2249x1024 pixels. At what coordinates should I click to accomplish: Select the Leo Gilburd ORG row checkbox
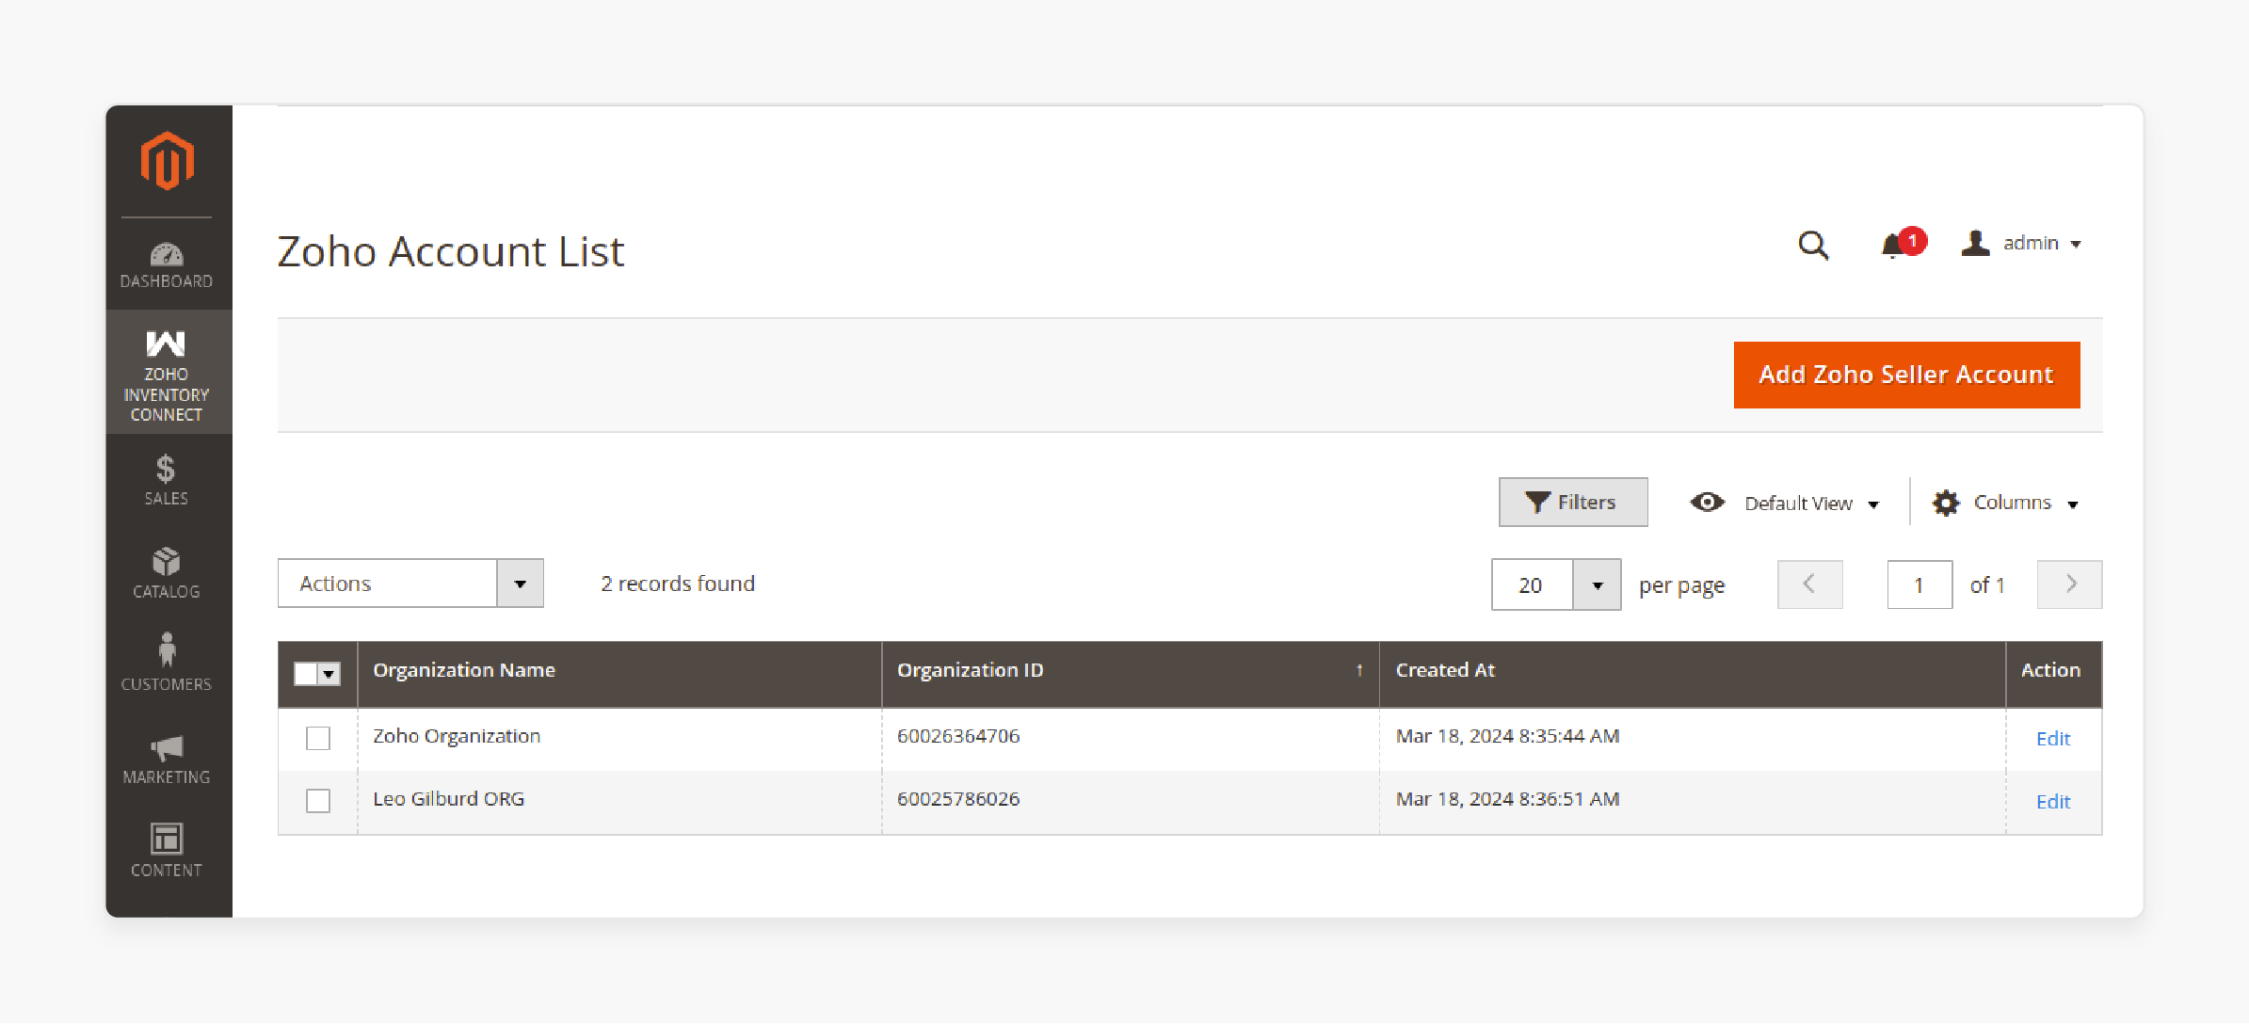[x=318, y=801]
